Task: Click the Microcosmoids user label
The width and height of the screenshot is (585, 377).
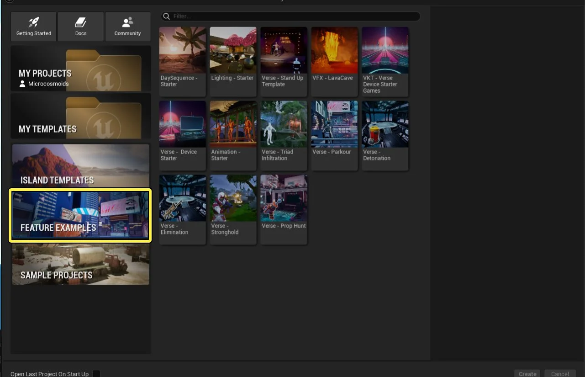Action: (x=44, y=84)
